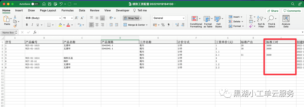Apply yellow fill color bucket
Viewport: 304px width, 107px height.
[60, 25]
